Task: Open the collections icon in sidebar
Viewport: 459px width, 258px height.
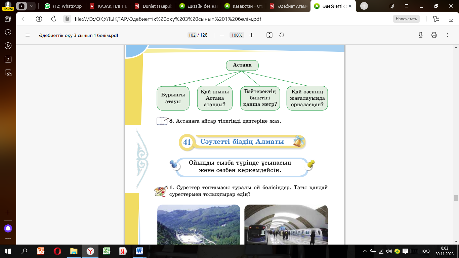Action: 8,19
